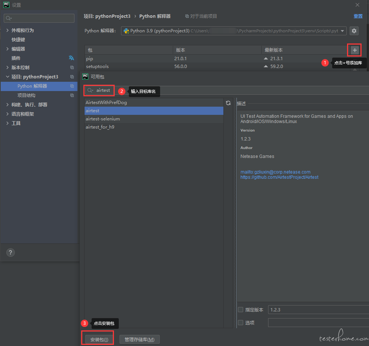Image resolution: width=369 pixels, height=346 pixels.
Task: Click the settings search magnifier icon
Action: tap(9, 18)
